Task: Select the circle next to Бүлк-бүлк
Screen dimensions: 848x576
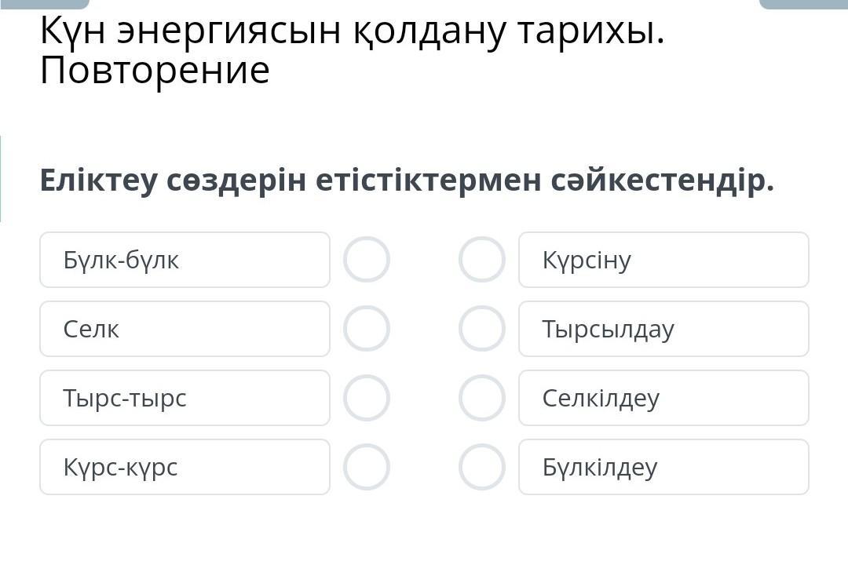Action: (367, 260)
